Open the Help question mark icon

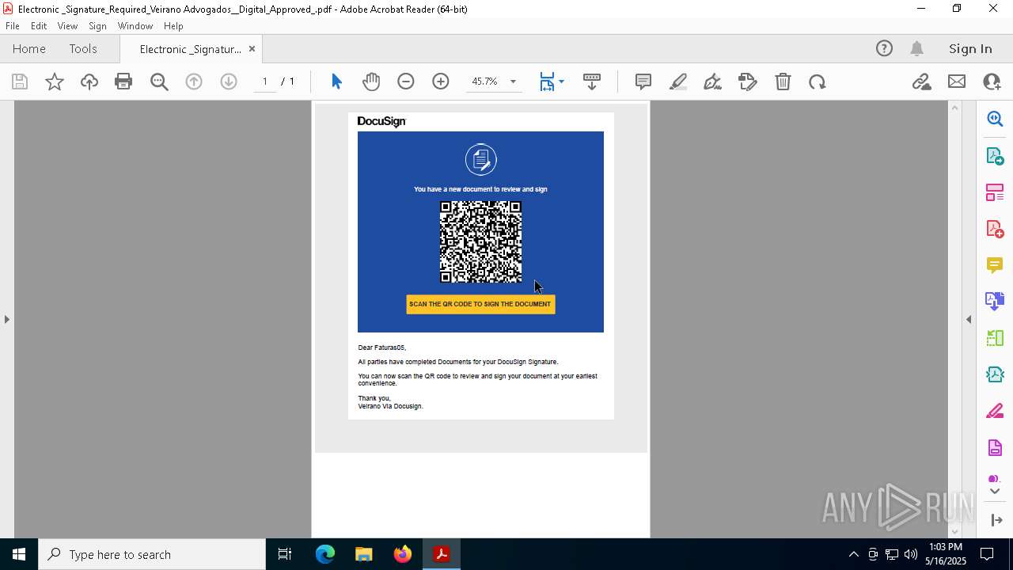pyautogui.click(x=884, y=48)
